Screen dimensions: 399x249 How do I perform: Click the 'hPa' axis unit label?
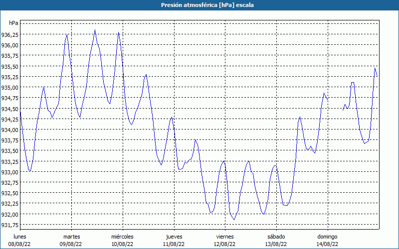click(13, 23)
